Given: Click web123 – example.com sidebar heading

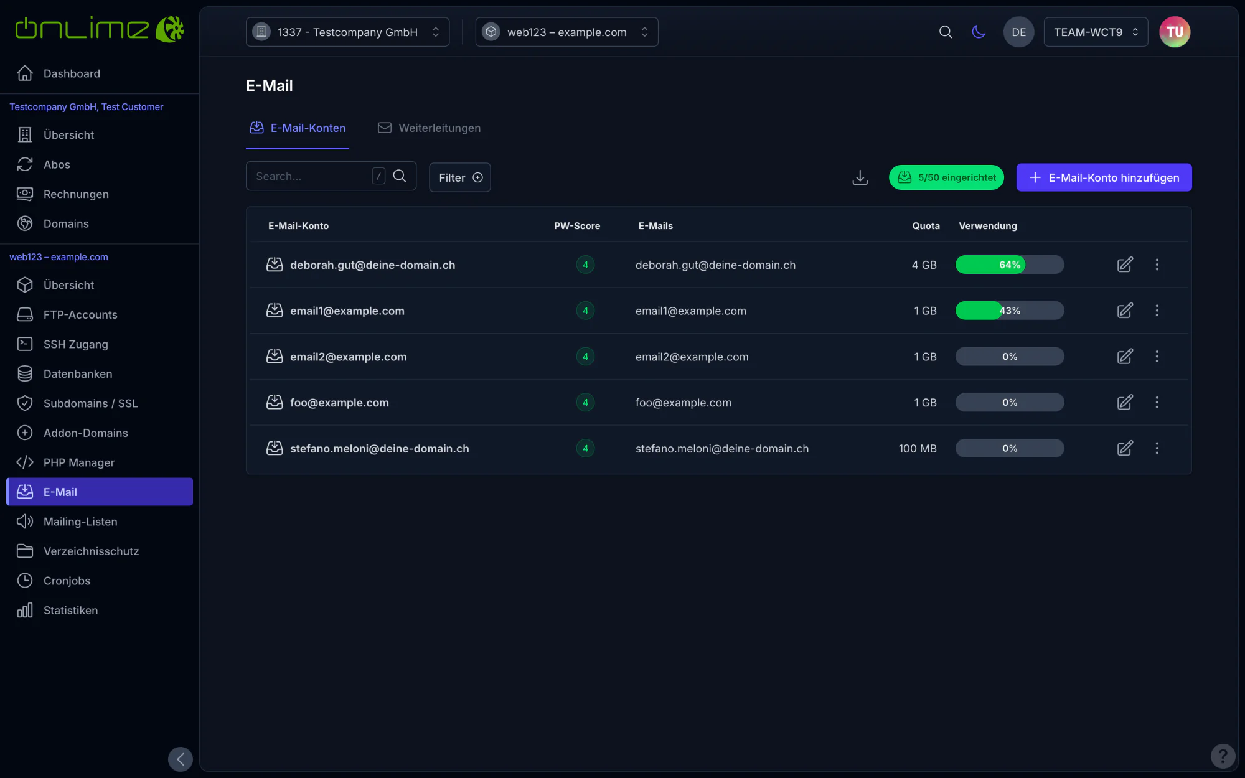Looking at the screenshot, I should point(59,257).
